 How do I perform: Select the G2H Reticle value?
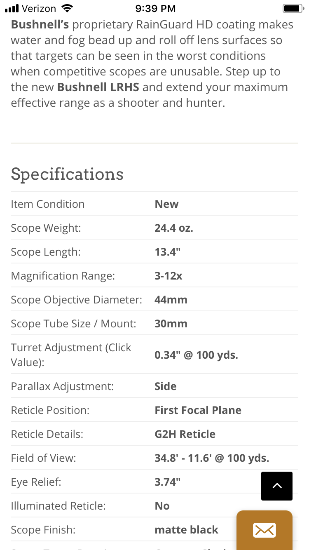[x=185, y=434]
